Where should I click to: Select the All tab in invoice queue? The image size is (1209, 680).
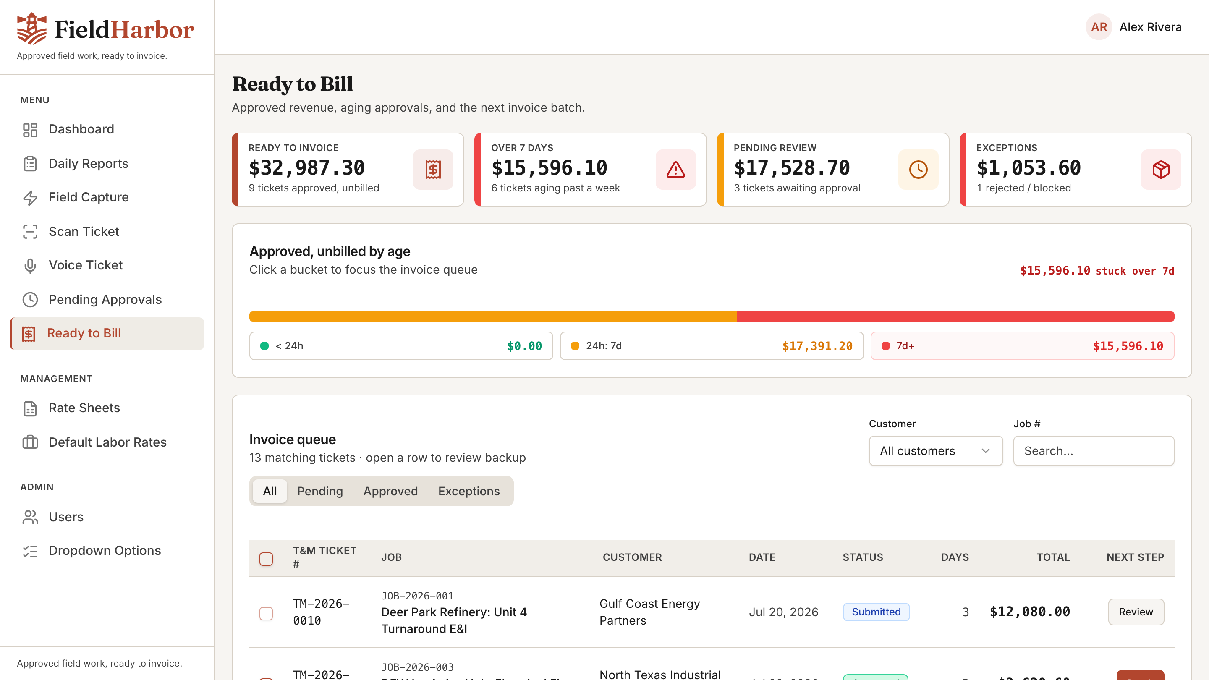tap(270, 491)
